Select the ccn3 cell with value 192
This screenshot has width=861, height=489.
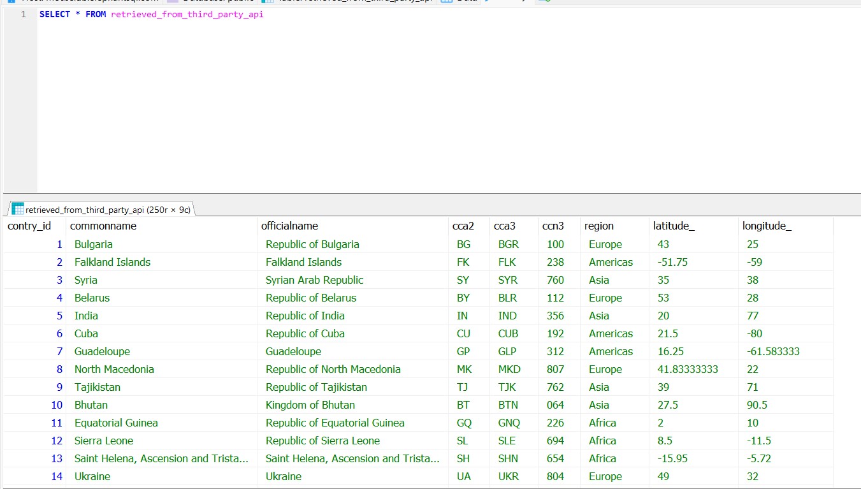tap(559, 333)
